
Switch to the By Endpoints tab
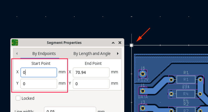[44, 54]
